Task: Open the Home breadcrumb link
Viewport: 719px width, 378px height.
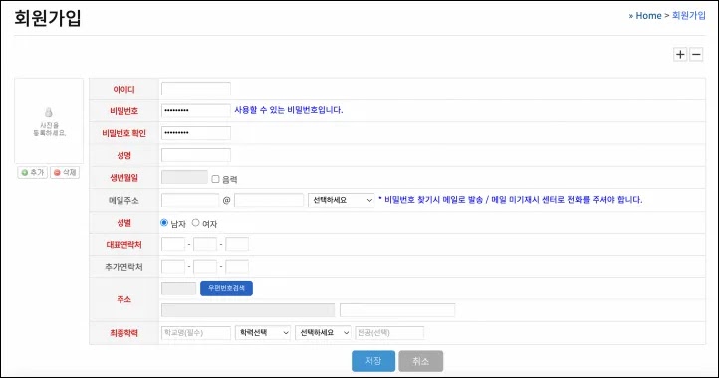Action: click(648, 16)
